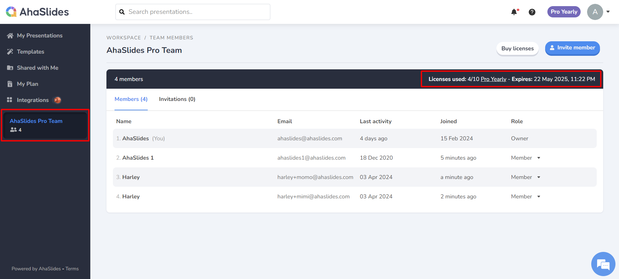Open the Terms link in footer
This screenshot has width=619, height=279.
(72, 269)
